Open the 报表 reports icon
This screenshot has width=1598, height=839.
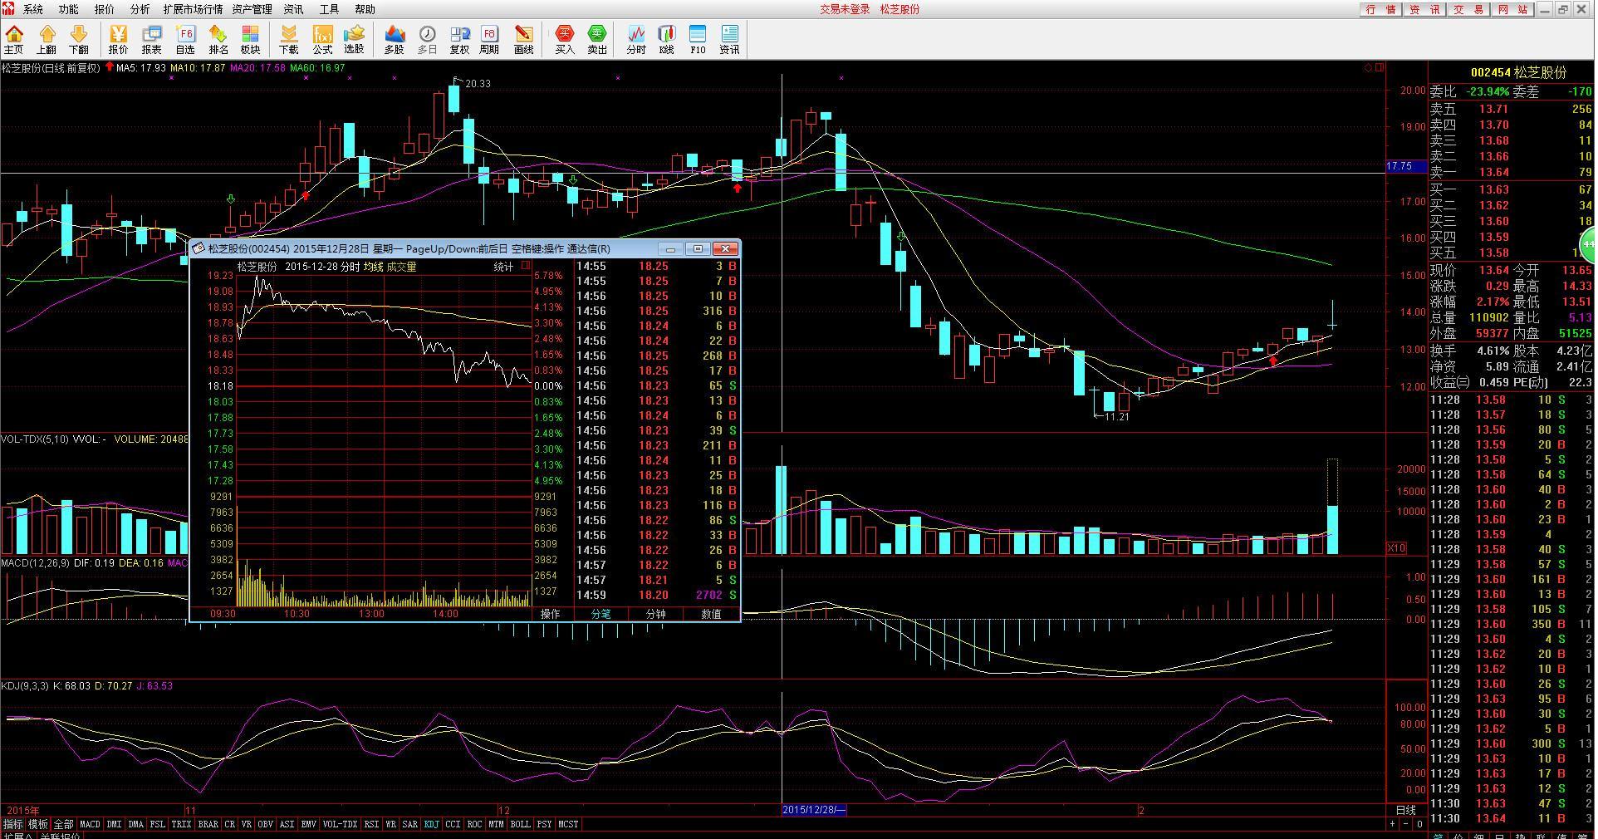pos(152,39)
